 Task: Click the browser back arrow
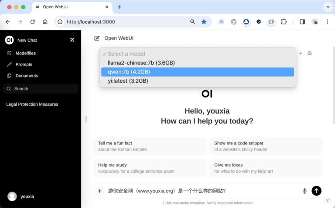pos(8,22)
